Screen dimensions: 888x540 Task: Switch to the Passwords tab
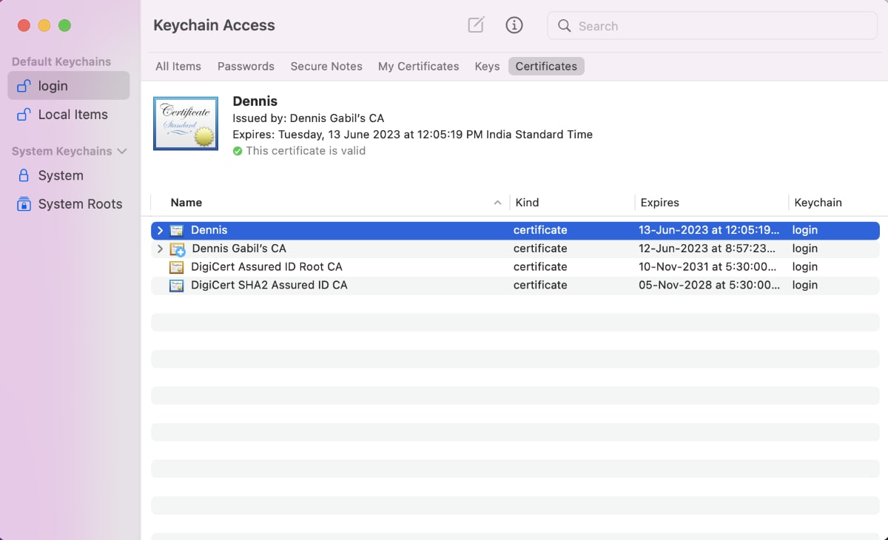[x=246, y=67]
